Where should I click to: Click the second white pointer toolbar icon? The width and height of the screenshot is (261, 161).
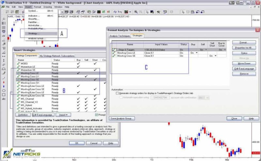[183, 12]
